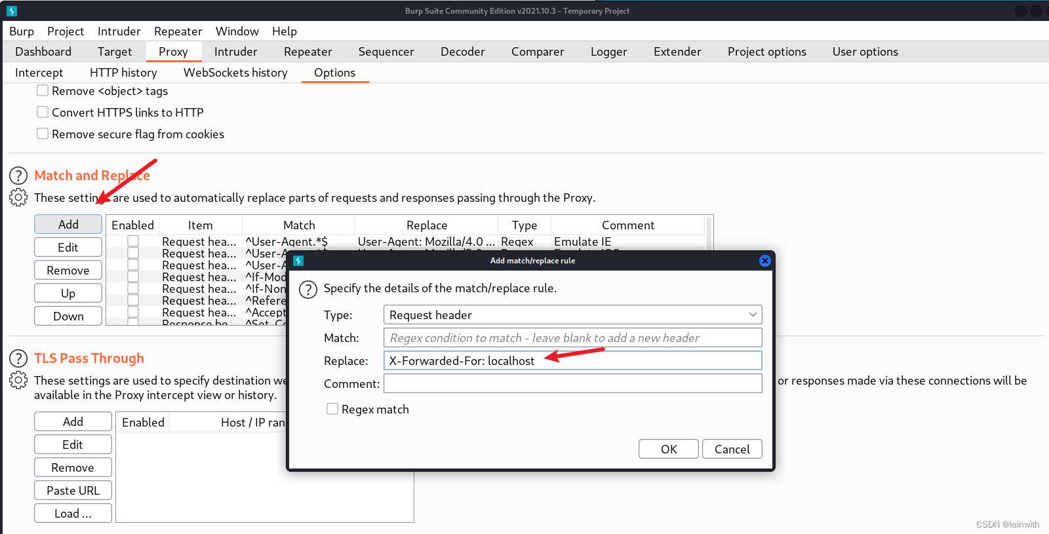1049x534 pixels.
Task: Click the Replace field with X-Forwarded-For
Action: point(572,360)
